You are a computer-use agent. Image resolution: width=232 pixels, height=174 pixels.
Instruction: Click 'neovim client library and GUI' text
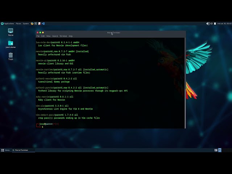[x=55, y=64]
